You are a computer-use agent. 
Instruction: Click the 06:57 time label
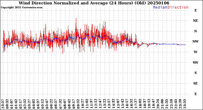(x=56, y=104)
